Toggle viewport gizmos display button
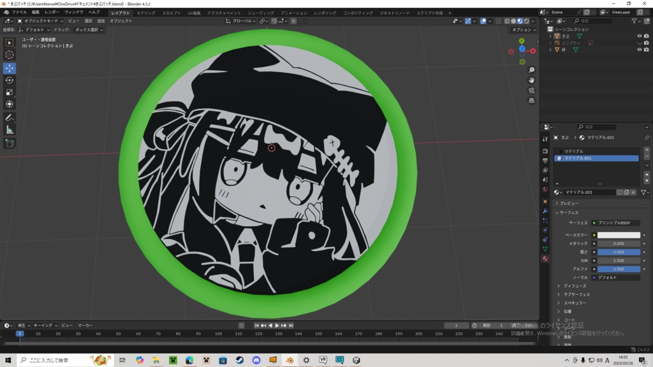The height and width of the screenshot is (367, 653). [x=468, y=21]
